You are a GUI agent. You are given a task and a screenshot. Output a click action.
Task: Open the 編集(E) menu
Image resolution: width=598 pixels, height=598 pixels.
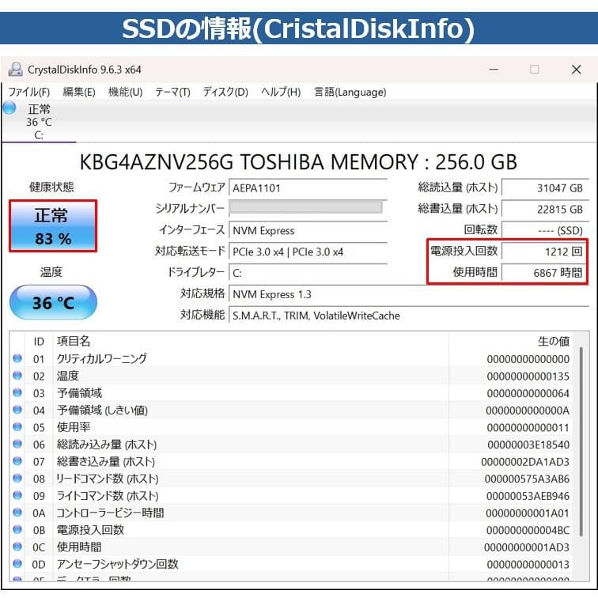coord(79,92)
